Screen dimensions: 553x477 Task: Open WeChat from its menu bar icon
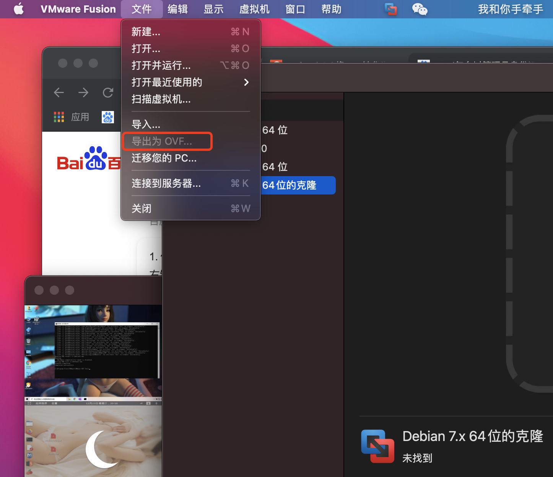420,9
